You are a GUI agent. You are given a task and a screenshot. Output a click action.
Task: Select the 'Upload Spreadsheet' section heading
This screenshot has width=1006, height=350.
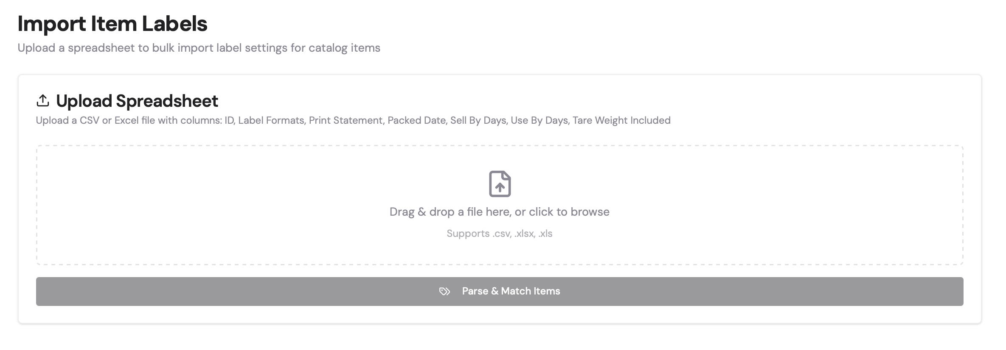tap(137, 101)
